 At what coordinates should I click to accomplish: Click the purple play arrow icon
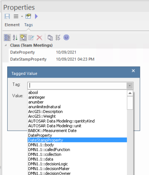click(x=36, y=16)
